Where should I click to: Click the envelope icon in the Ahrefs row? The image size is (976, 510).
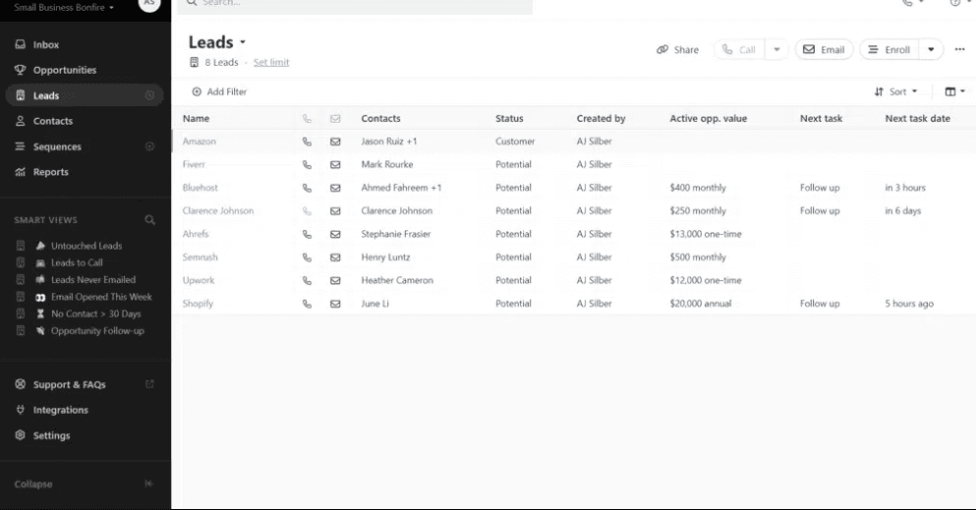click(x=335, y=235)
